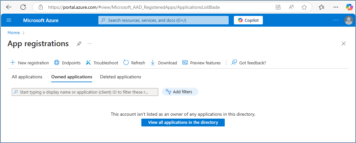Launch Troubleshoot
This screenshot has width=356, height=143.
click(x=102, y=63)
